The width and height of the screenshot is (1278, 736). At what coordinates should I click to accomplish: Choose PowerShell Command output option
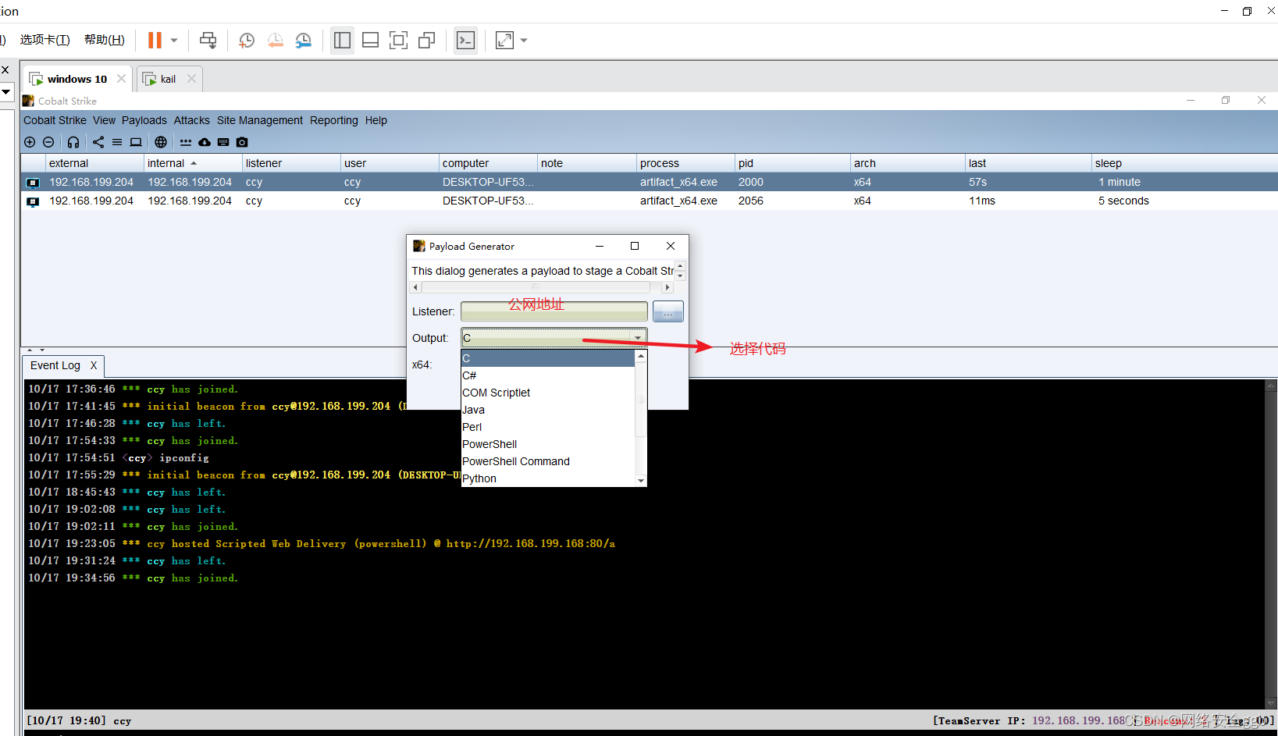pyautogui.click(x=548, y=461)
